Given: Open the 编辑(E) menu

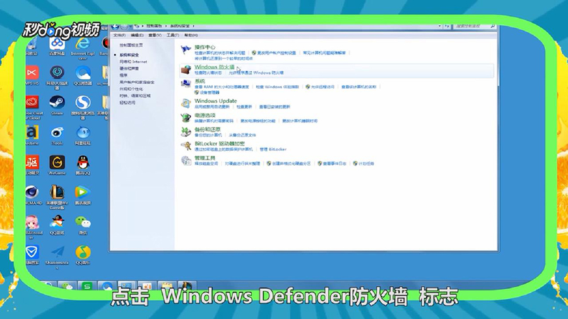Looking at the screenshot, I should pos(137,35).
